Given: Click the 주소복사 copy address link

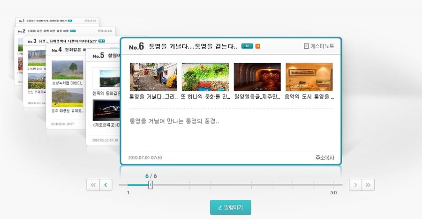Looking at the screenshot, I should 324,158.
